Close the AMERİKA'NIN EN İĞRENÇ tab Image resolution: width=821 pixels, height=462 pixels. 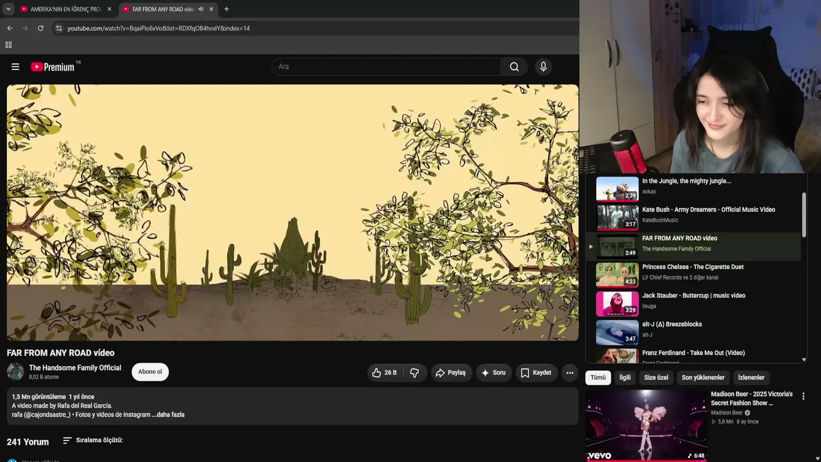click(109, 9)
